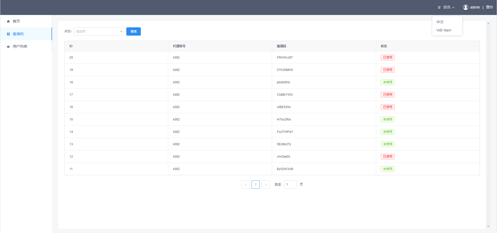
Task: Go to next page arrow
Action: click(x=266, y=184)
